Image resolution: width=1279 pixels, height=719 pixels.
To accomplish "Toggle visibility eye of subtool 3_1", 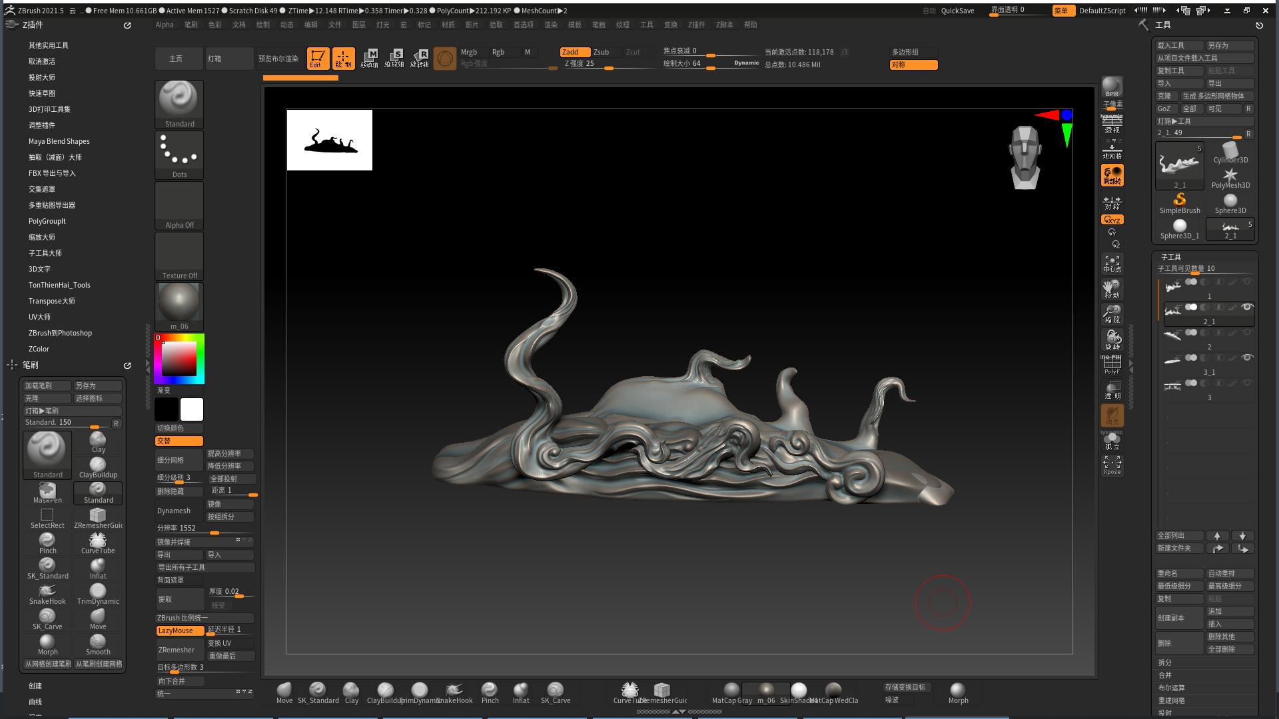I will pos(1247,358).
